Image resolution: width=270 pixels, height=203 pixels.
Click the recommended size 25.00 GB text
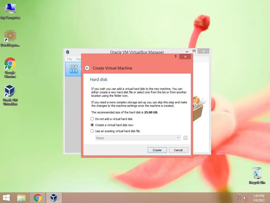(x=151, y=112)
